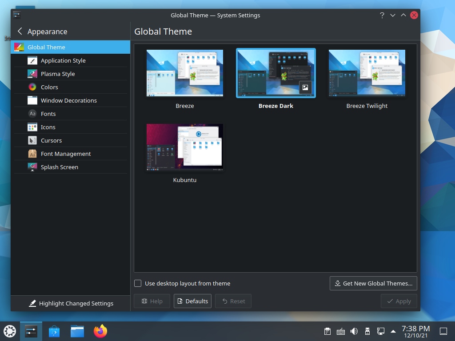This screenshot has width=455, height=341.
Task: Click the Apply button
Action: point(399,301)
